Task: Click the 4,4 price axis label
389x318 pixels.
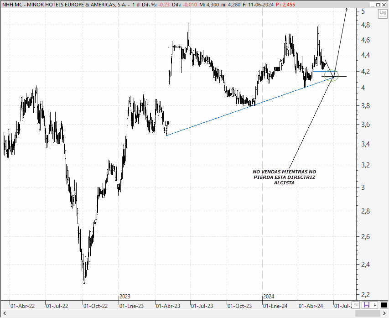Action: pos(366,55)
